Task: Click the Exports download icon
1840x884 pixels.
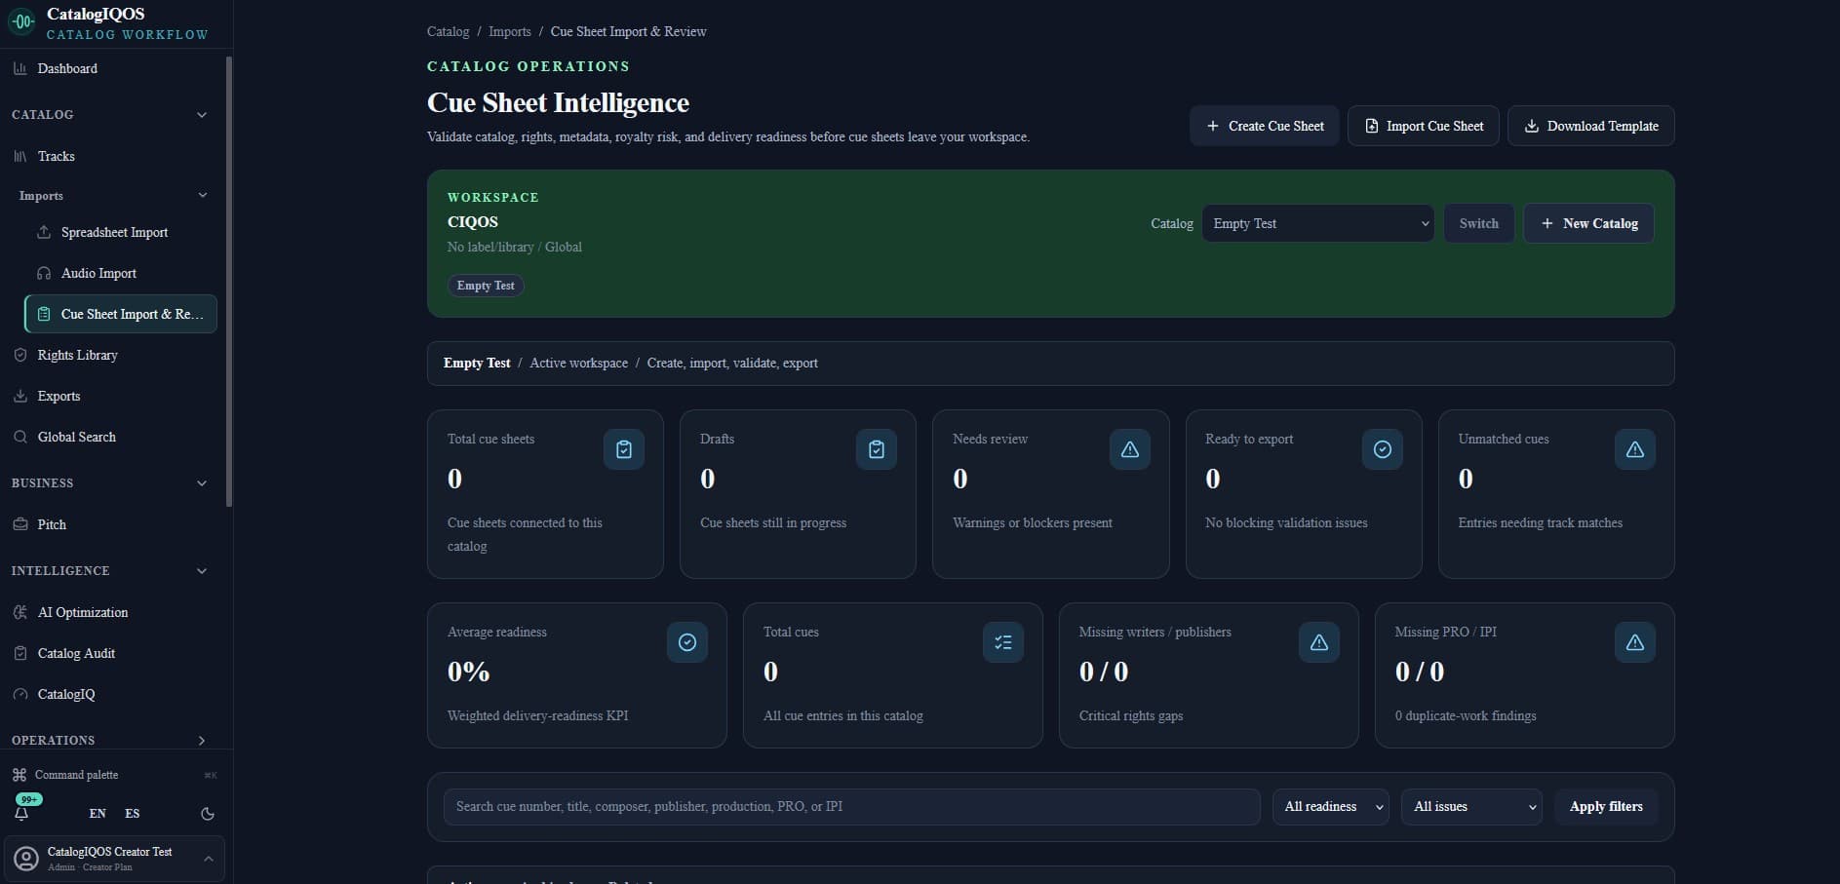Action: 20,396
